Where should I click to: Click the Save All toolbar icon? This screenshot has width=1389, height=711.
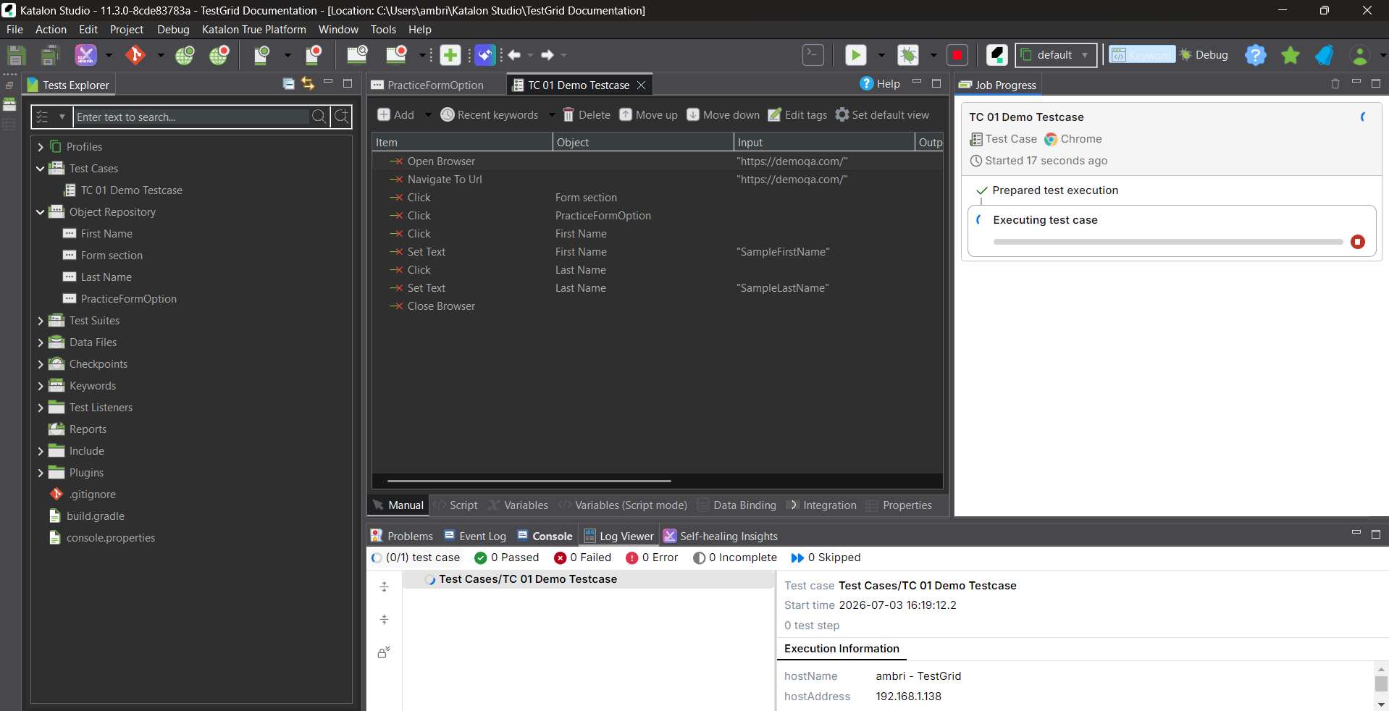49,55
